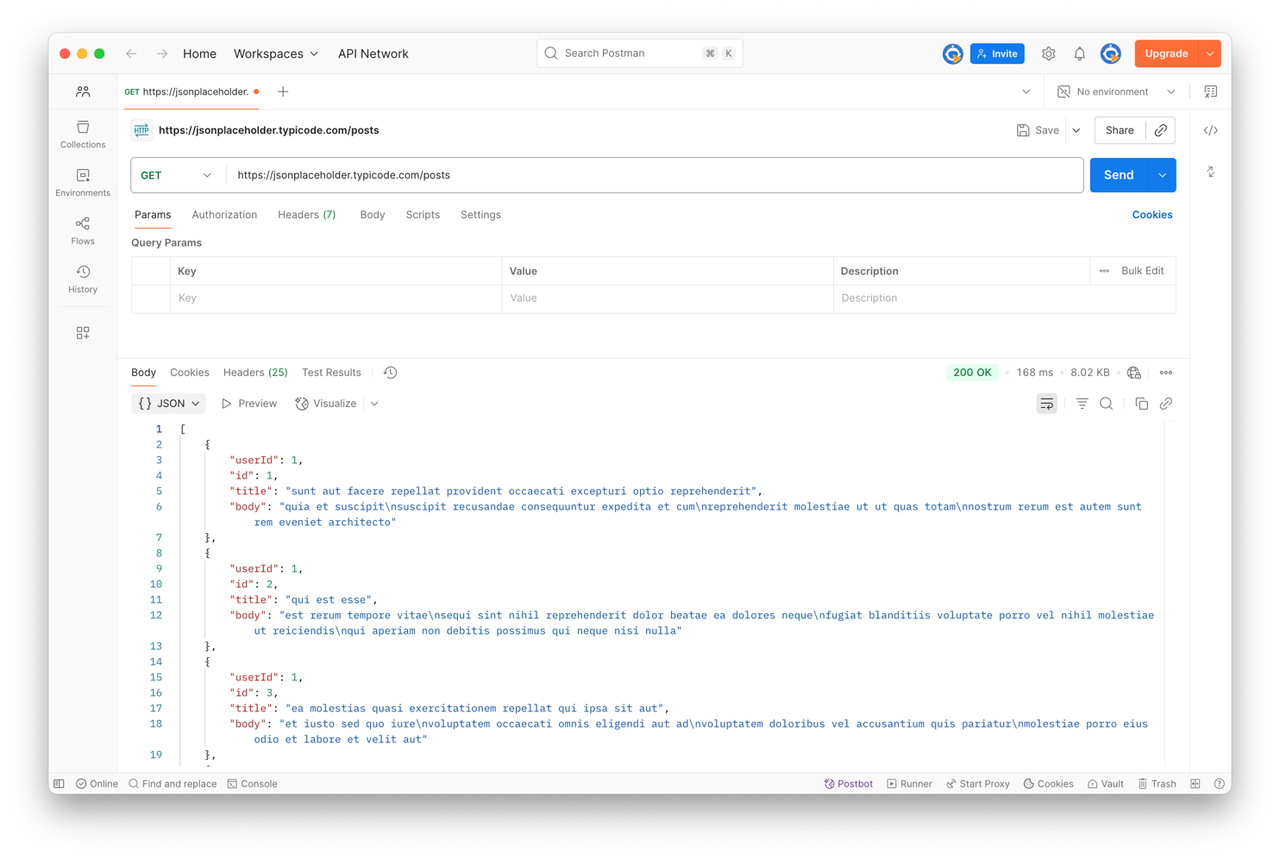Viewport: 1280px width, 858px height.
Task: Open History in the sidebar
Action: tap(83, 279)
